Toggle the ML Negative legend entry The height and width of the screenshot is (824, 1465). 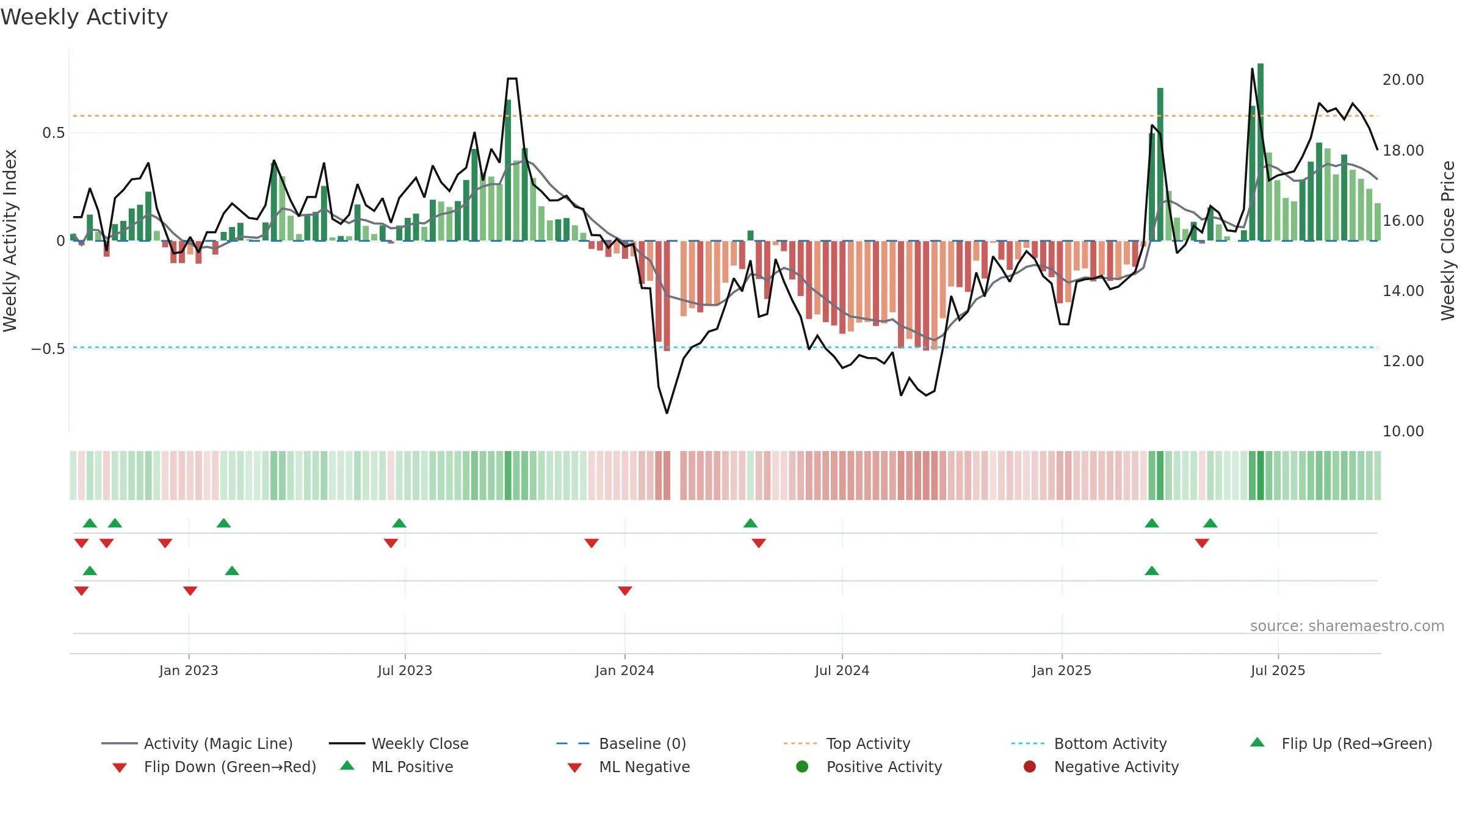point(629,767)
